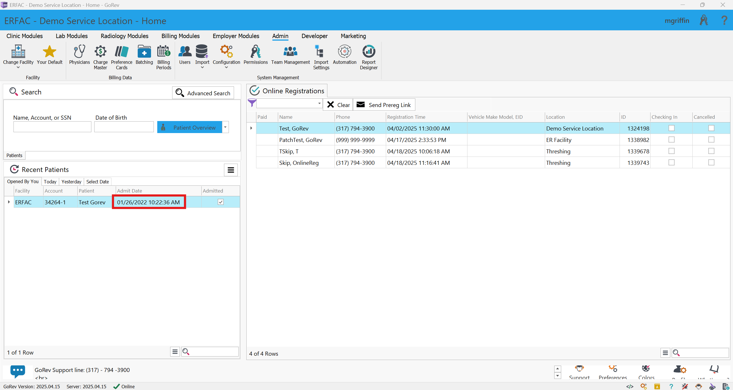Click the Advanced Search button
The height and width of the screenshot is (390, 733).
tap(203, 93)
